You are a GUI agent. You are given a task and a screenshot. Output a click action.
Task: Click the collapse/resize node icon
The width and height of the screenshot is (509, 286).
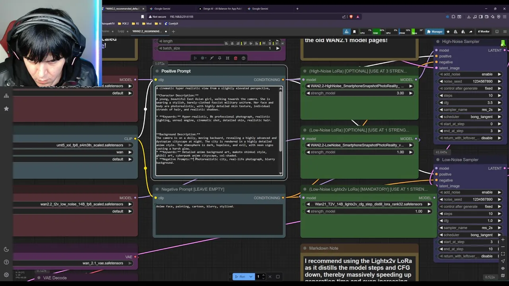click(227, 58)
